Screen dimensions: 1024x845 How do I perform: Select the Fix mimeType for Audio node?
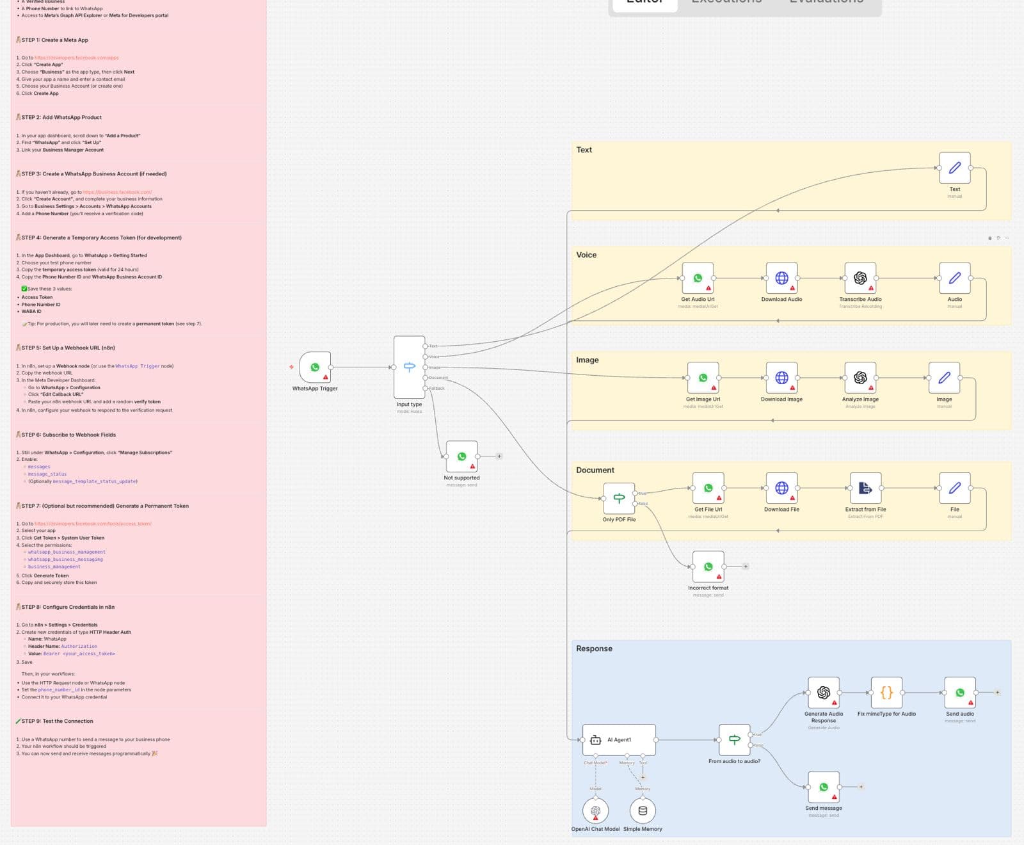pyautogui.click(x=886, y=693)
